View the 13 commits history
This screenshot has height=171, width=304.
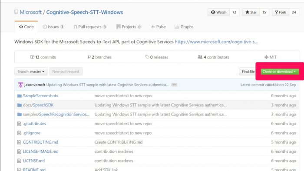tap(43, 57)
